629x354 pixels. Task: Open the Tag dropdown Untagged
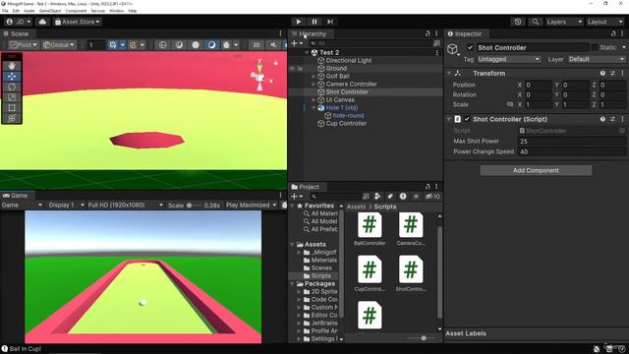pos(509,59)
